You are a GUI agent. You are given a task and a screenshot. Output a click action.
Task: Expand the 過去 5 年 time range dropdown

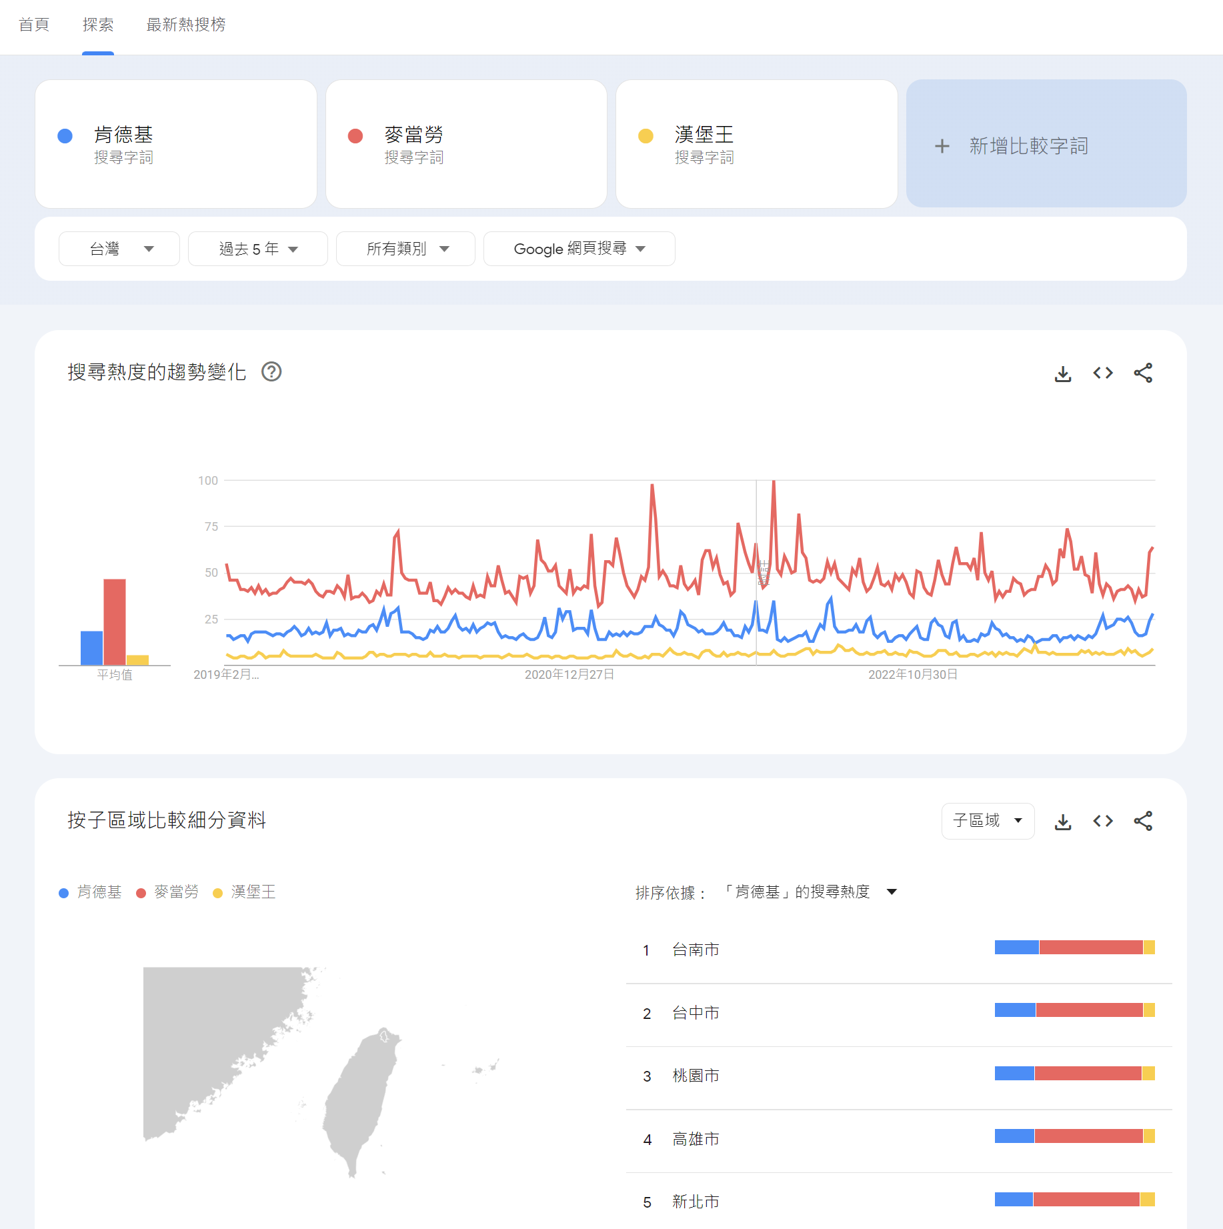pyautogui.click(x=257, y=249)
